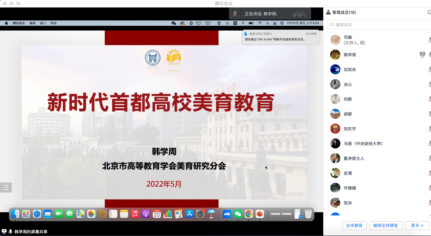Image resolution: width=431 pixels, height=236 pixels.
Task: Select member 马丽（中央财经大学）in the list
Action: coord(377,144)
